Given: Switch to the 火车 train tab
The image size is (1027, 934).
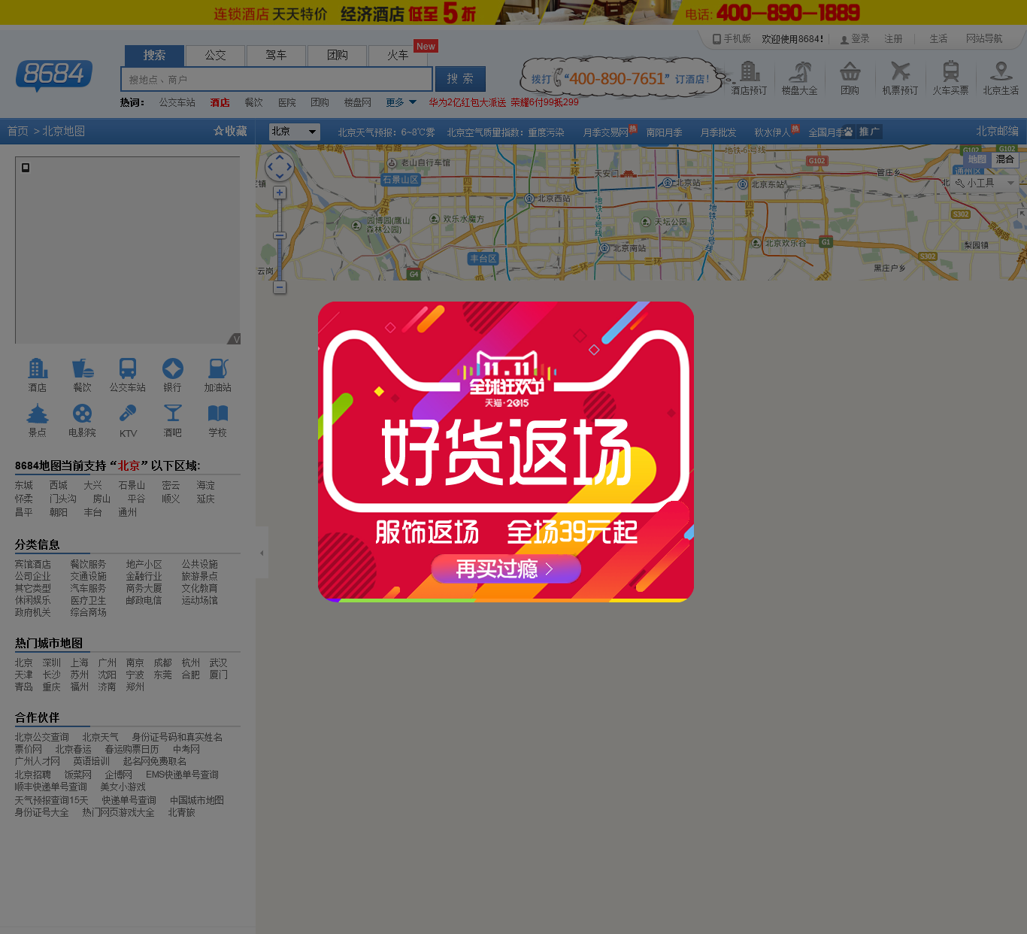Looking at the screenshot, I should click(x=398, y=55).
